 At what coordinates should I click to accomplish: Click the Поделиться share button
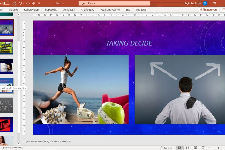[209, 10]
